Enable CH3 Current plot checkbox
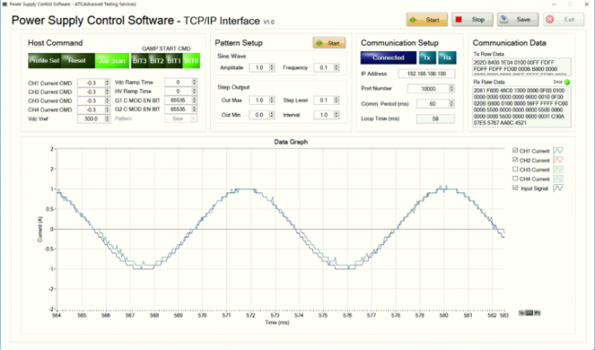The width and height of the screenshot is (595, 350). (515, 170)
